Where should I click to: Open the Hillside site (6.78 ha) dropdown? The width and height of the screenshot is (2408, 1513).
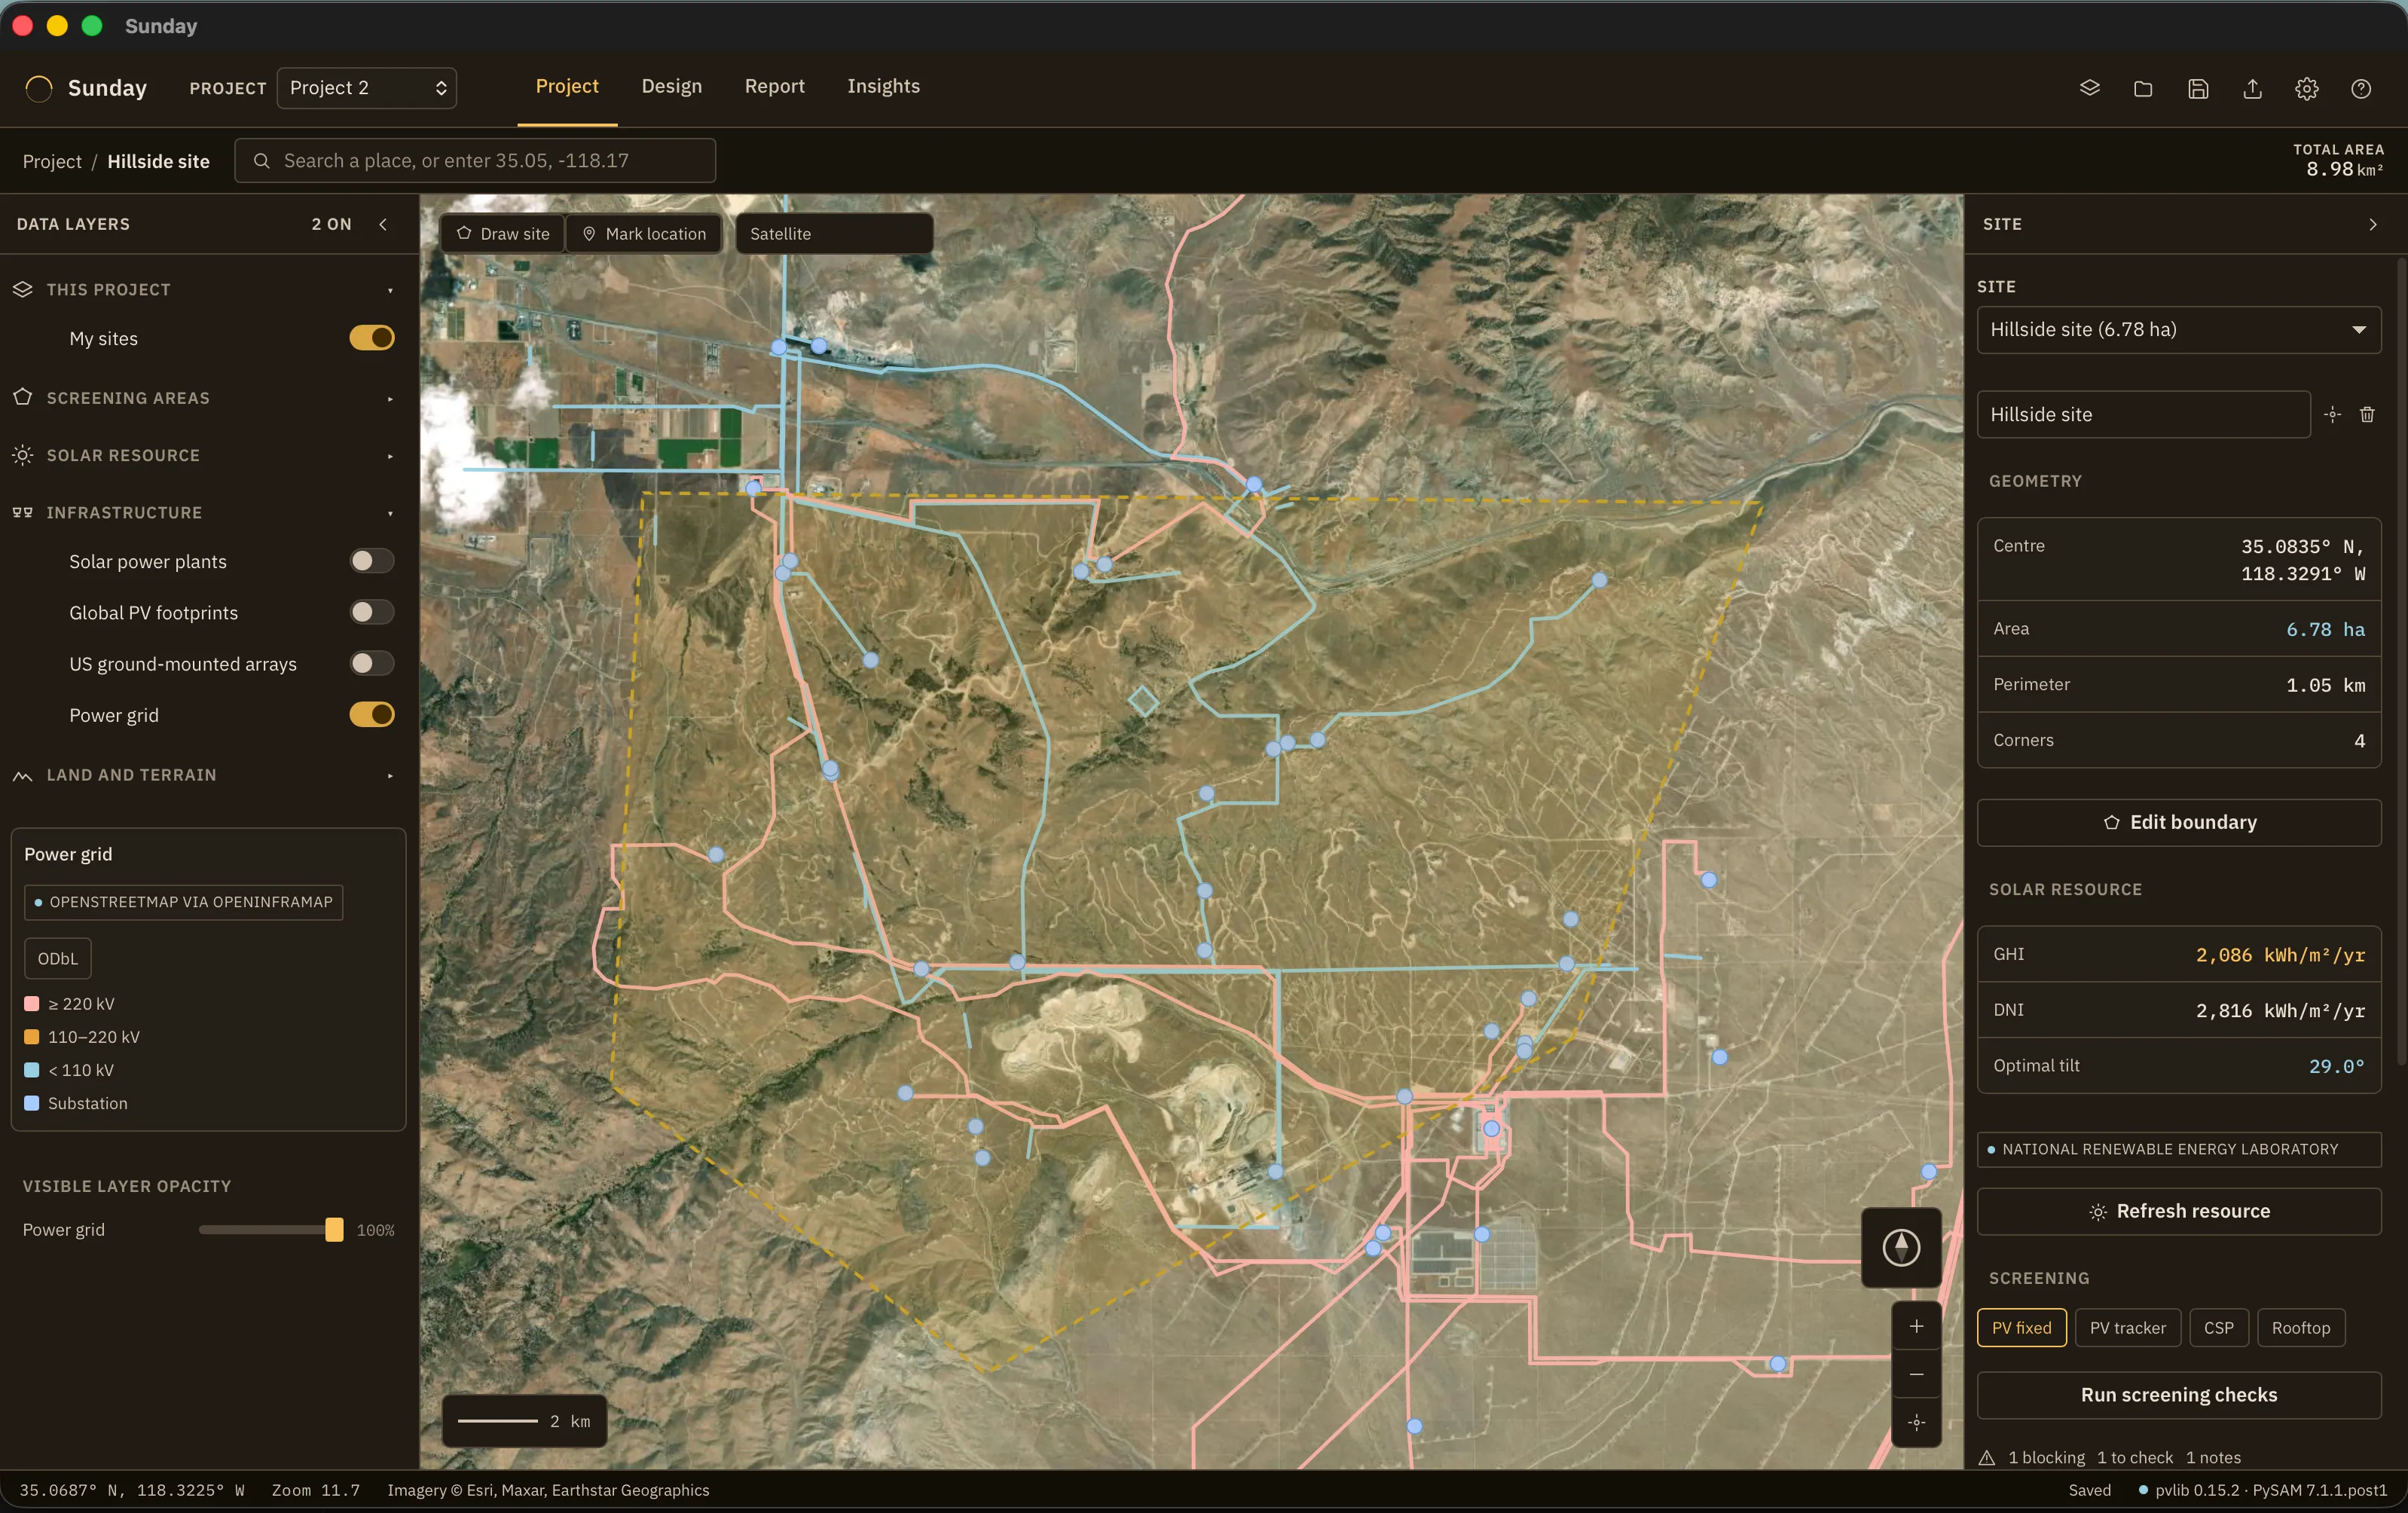coord(2178,329)
